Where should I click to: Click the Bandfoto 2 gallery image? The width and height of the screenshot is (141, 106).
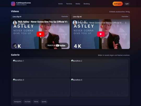click(x=99, y=68)
